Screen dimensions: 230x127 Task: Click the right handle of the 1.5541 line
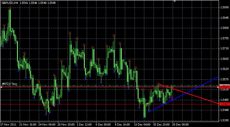[218, 87]
